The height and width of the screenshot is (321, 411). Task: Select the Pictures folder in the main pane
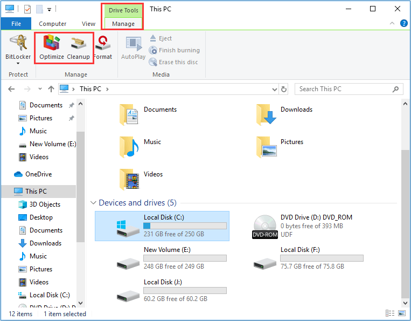pyautogui.click(x=280, y=147)
